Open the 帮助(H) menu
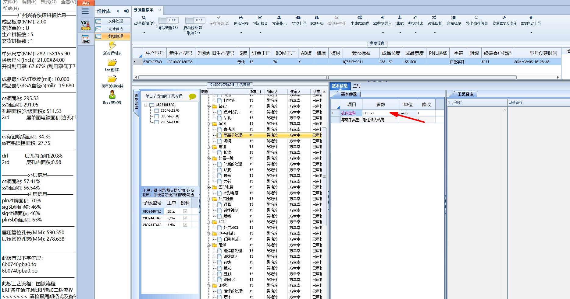The width and height of the screenshot is (570, 299). (11, 9)
